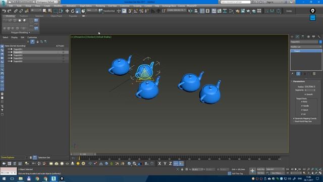
Task: Toggle the Spinner Snap icon
Action: pyautogui.click(x=147, y=11)
